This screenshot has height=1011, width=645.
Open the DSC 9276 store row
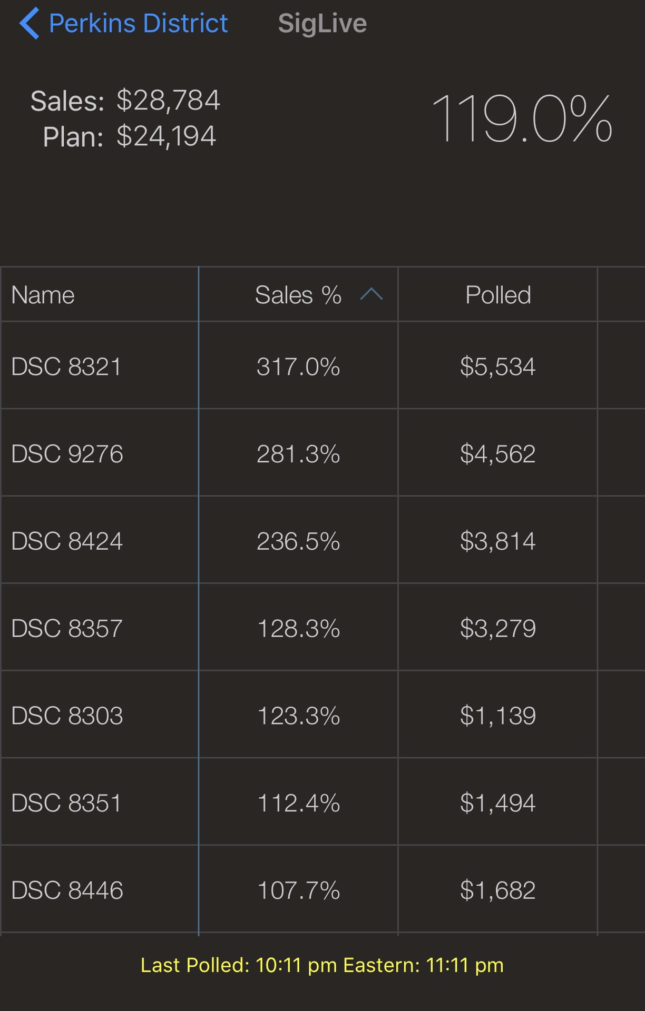(67, 454)
